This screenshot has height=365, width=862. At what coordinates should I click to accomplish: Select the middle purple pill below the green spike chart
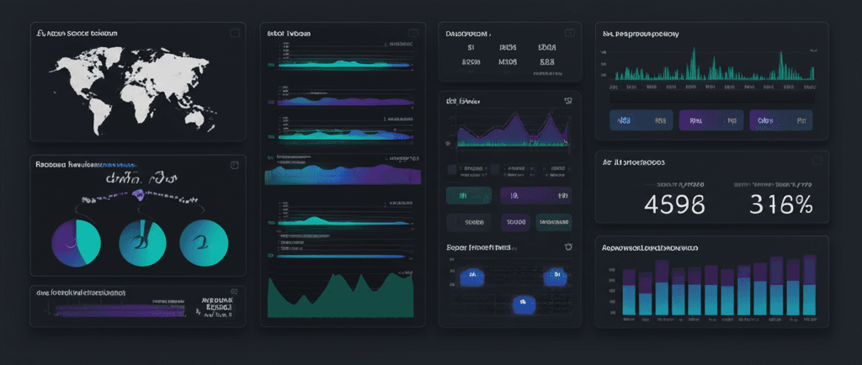pos(711,120)
